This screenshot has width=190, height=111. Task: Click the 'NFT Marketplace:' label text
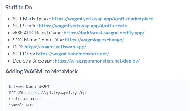(x=32, y=19)
